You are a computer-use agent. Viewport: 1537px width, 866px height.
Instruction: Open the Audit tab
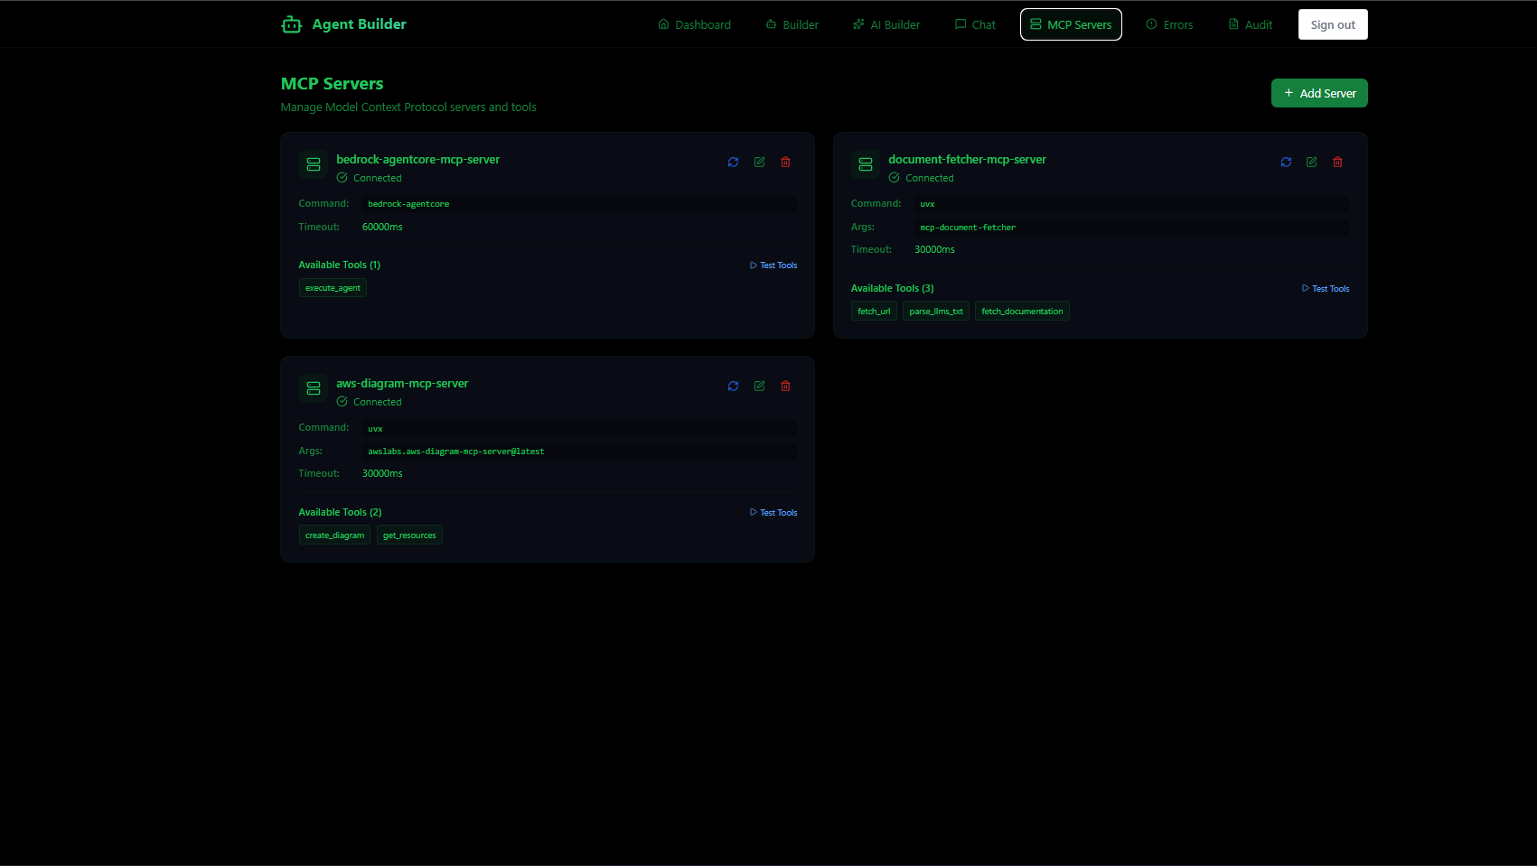1251,24
